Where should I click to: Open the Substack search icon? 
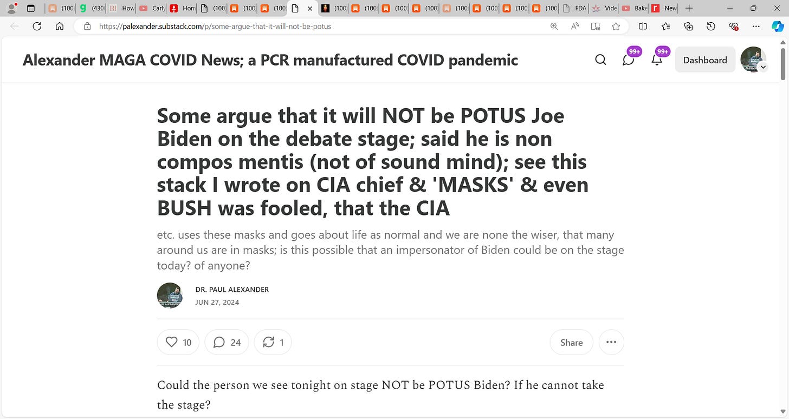[x=600, y=60]
